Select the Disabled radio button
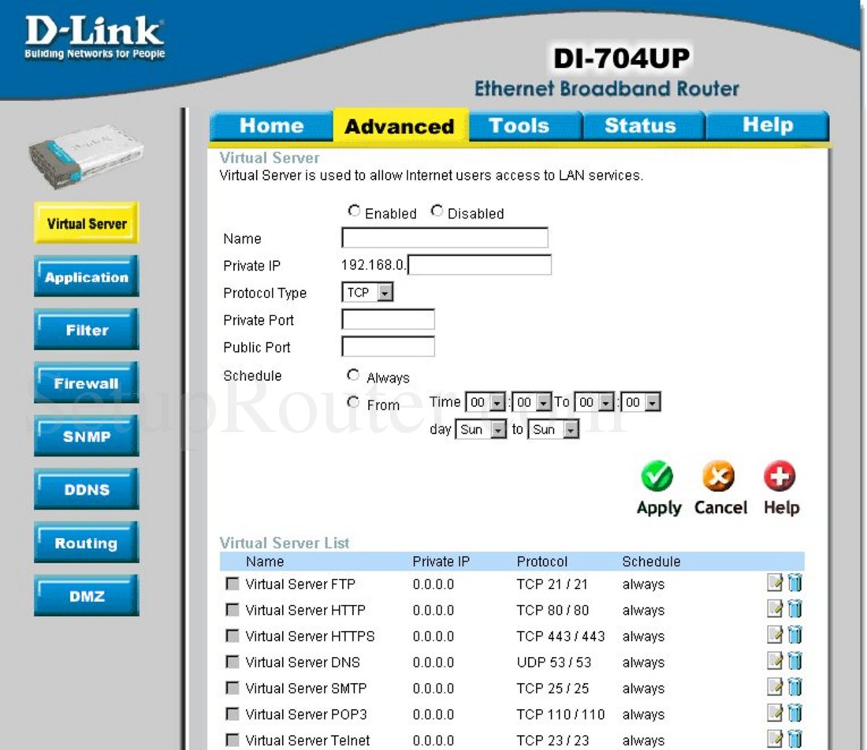Image resolution: width=867 pixels, height=750 pixels. click(x=437, y=210)
